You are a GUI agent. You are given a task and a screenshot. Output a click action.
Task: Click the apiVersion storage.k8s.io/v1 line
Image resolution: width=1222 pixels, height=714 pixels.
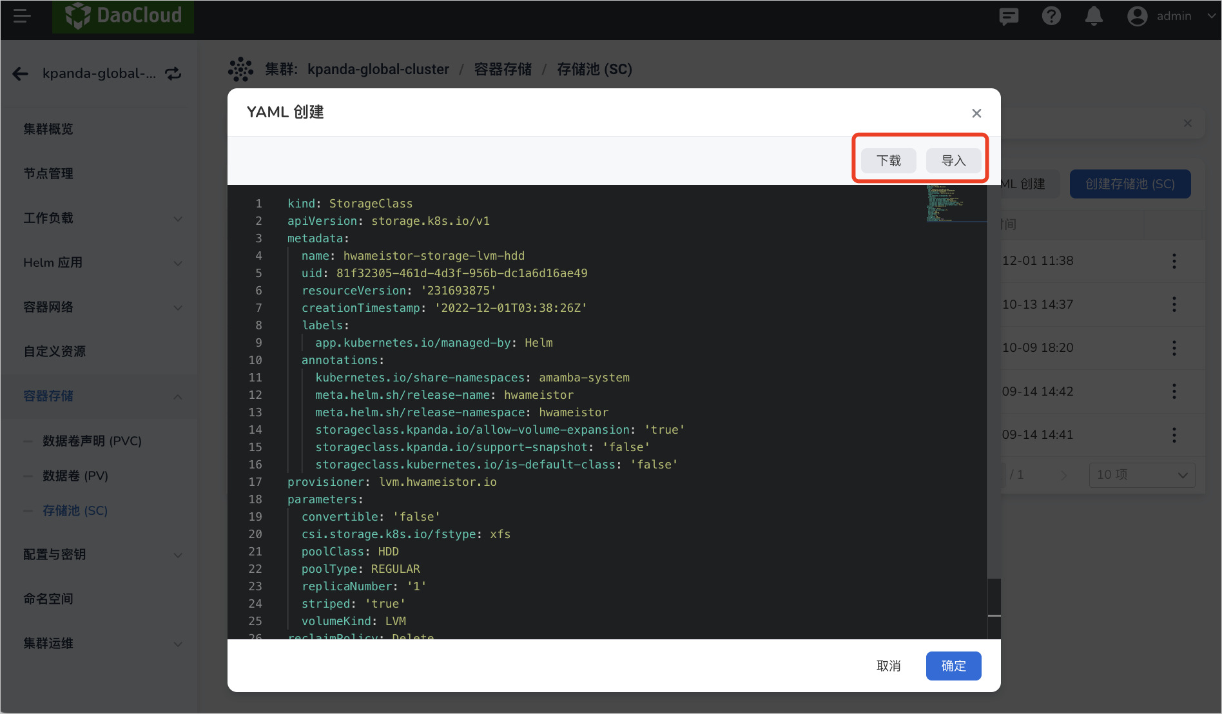pos(389,221)
